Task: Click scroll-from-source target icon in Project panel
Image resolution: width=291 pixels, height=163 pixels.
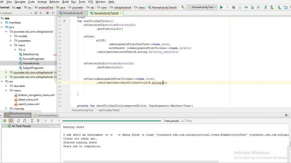Action: [x=36, y=13]
